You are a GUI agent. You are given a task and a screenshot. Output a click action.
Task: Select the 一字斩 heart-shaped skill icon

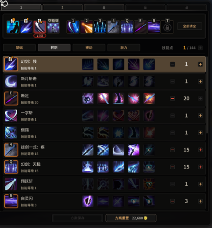click(x=11, y=116)
